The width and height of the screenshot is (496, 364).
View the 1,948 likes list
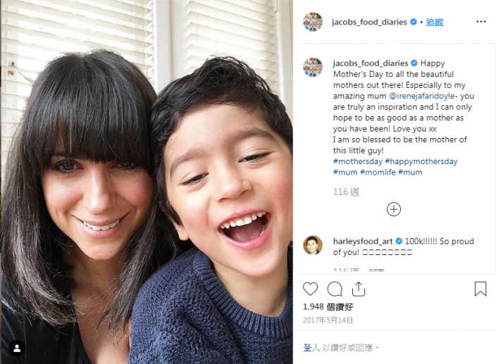click(x=328, y=306)
